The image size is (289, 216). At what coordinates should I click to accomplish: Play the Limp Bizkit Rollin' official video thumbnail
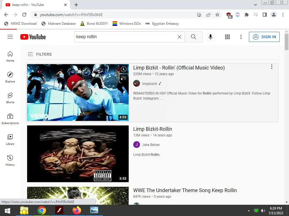click(x=78, y=92)
